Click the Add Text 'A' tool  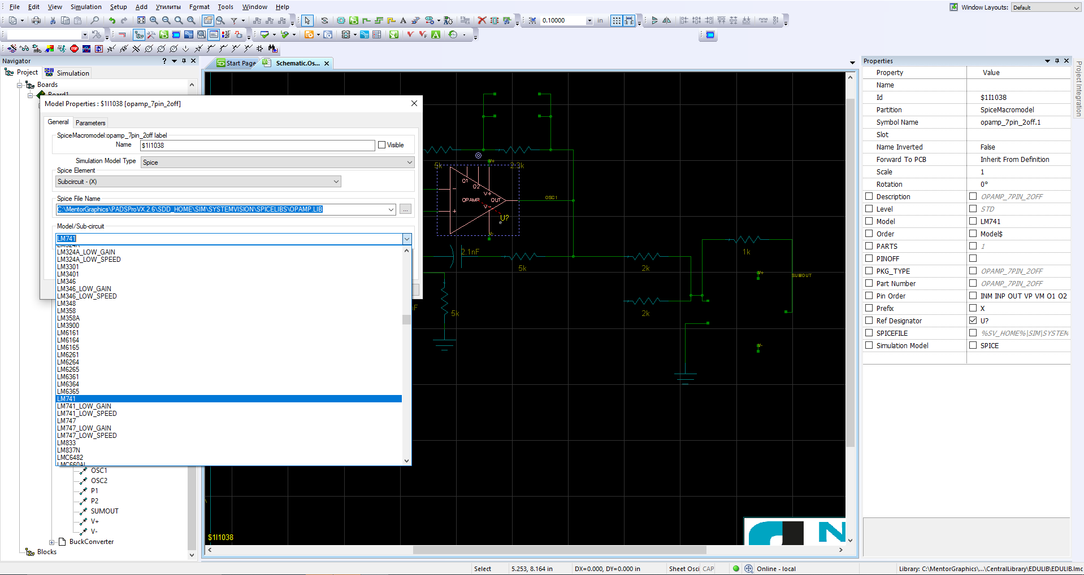(403, 20)
